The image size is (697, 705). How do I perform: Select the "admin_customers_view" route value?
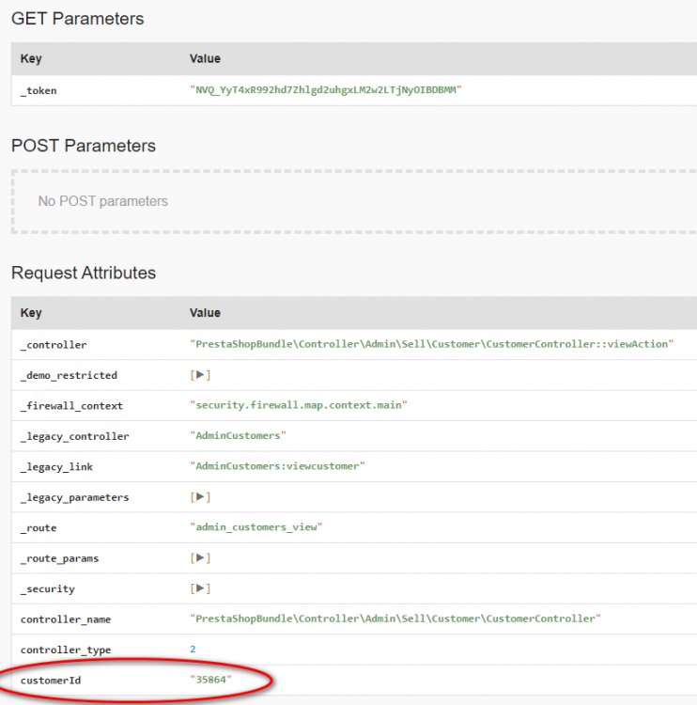point(256,527)
